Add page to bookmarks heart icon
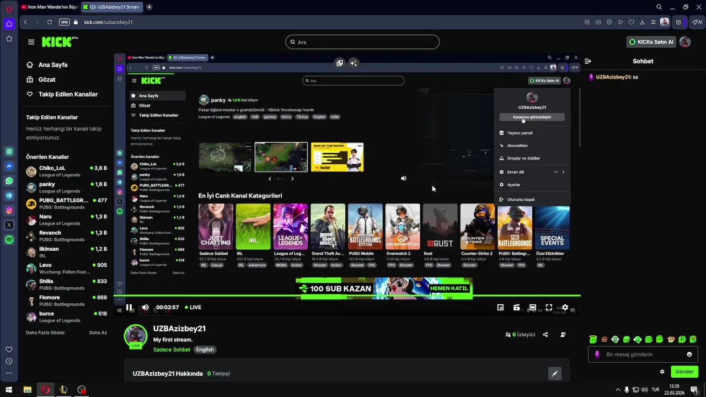This screenshot has width=706, height=397. [632, 22]
